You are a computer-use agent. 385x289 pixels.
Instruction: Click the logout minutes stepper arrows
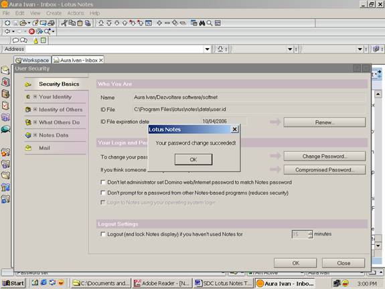pos(311,234)
